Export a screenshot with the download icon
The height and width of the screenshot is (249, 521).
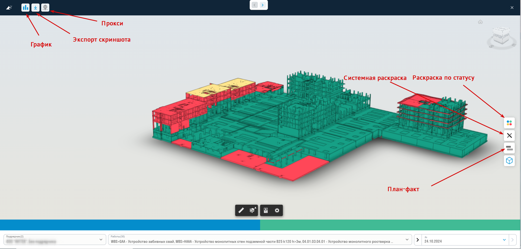[x=35, y=8]
